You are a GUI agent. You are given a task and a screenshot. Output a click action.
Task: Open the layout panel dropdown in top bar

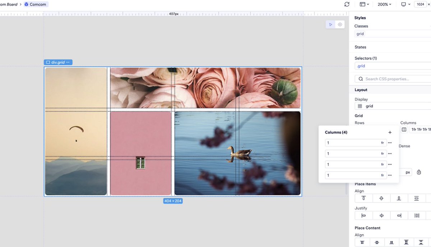[364, 4]
